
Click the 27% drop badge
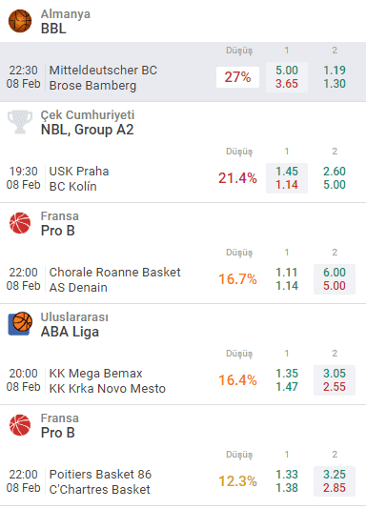[x=238, y=77]
